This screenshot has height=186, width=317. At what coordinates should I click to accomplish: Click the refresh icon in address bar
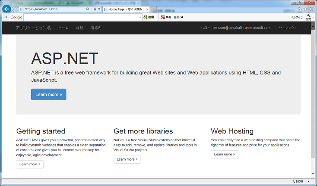pyautogui.click(x=99, y=9)
